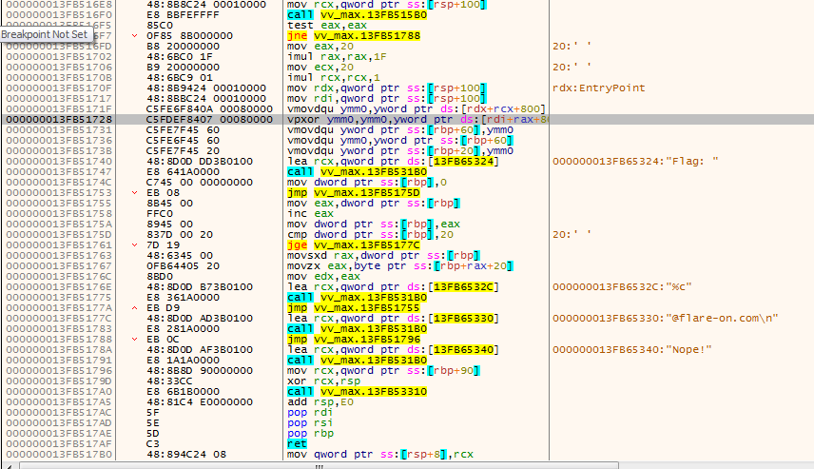814x469 pixels.
Task: Click the jge jump arrow at 13FB51761
Action: (134, 245)
